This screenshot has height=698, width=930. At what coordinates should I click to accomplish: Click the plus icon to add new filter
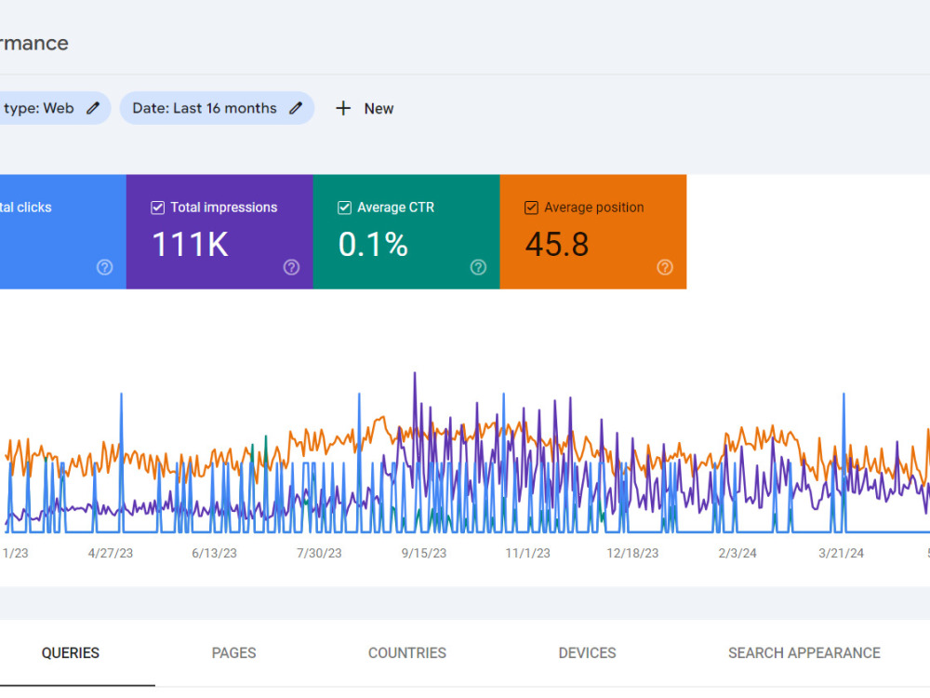pyautogui.click(x=343, y=108)
